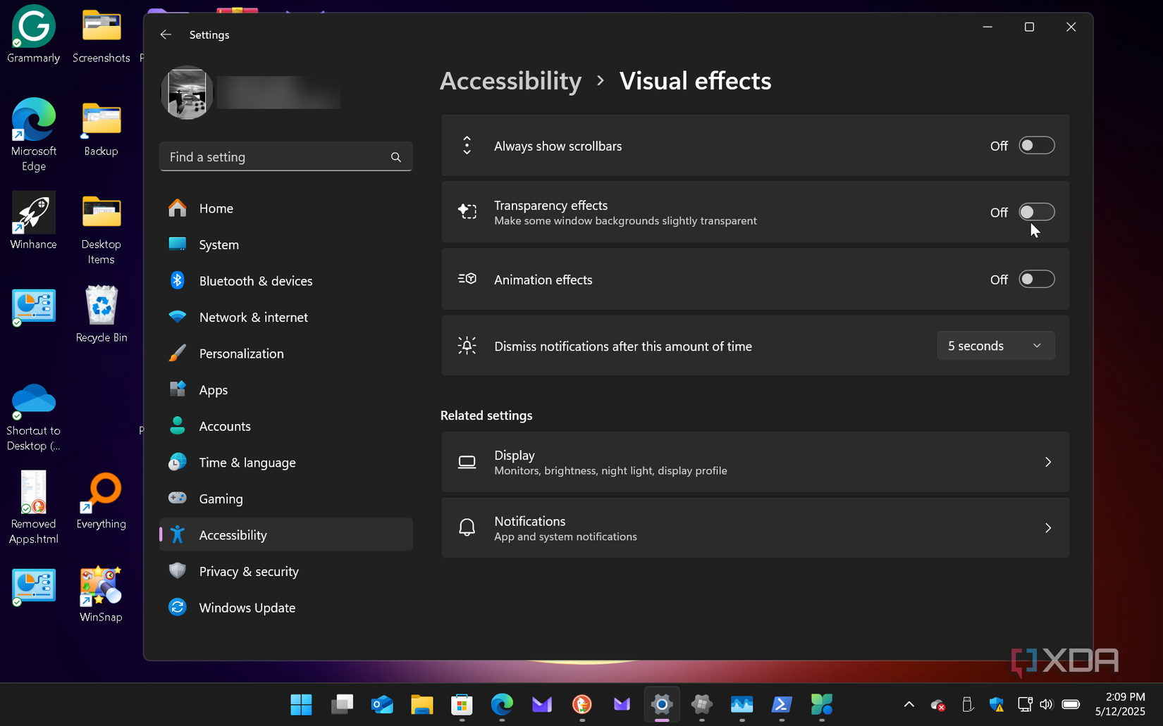
Task: Open Accounts settings
Action: [224, 425]
